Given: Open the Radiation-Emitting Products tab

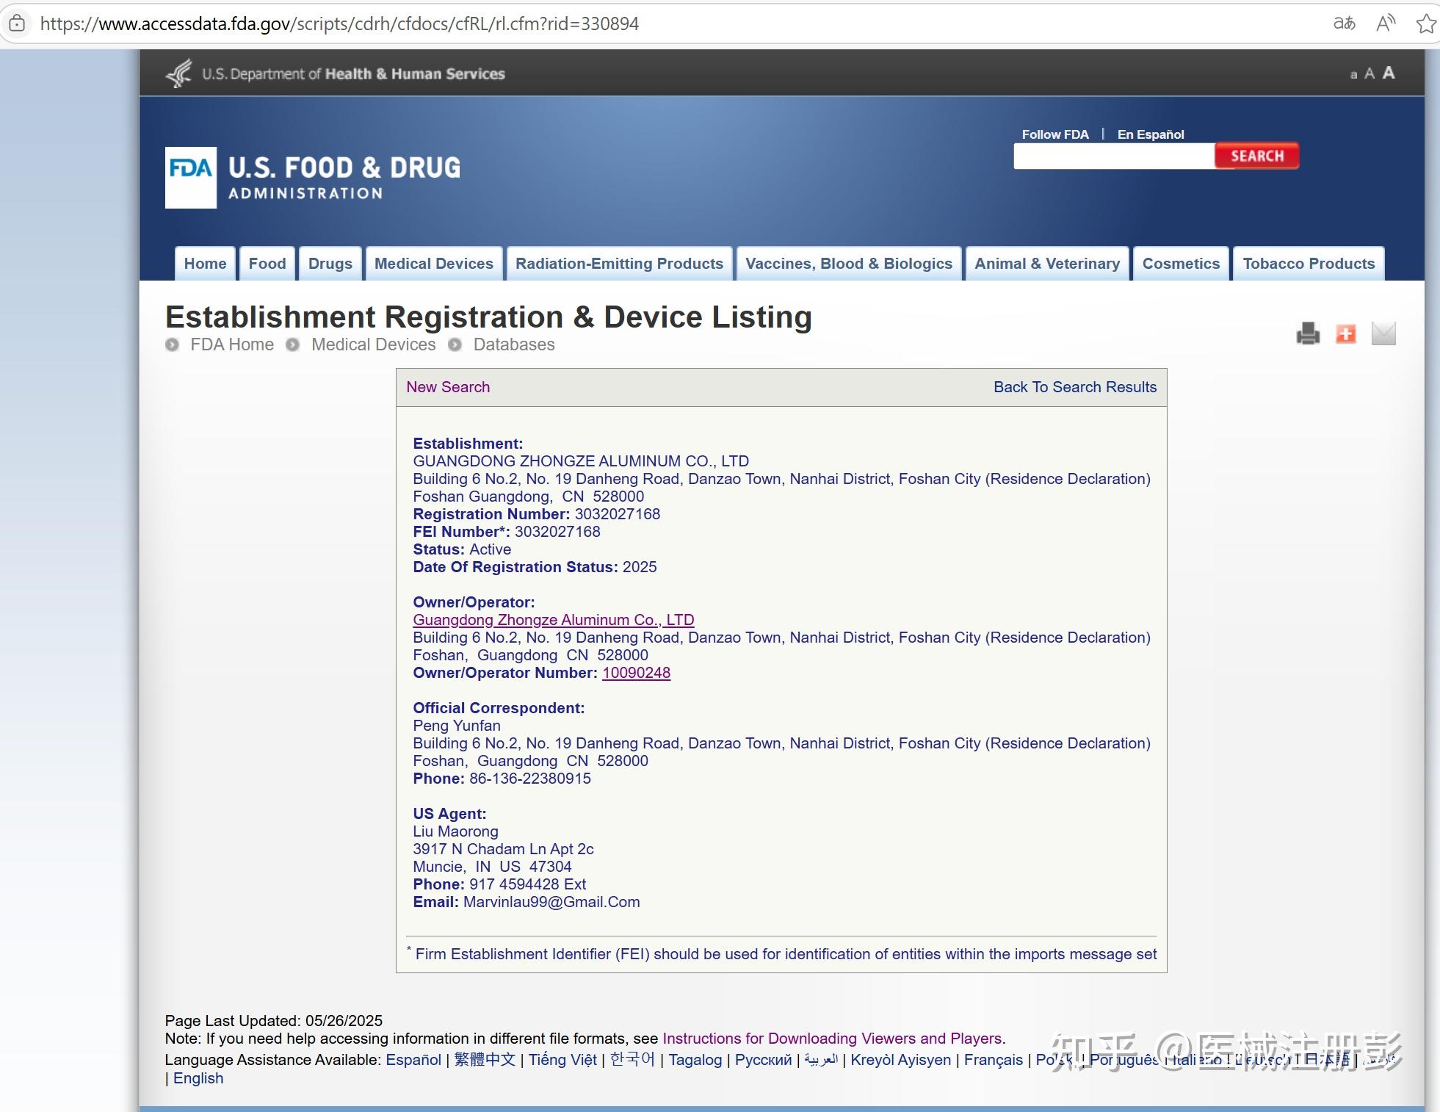Looking at the screenshot, I should point(619,264).
